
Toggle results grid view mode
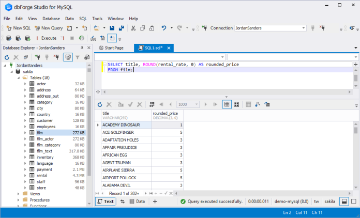click(x=227, y=104)
